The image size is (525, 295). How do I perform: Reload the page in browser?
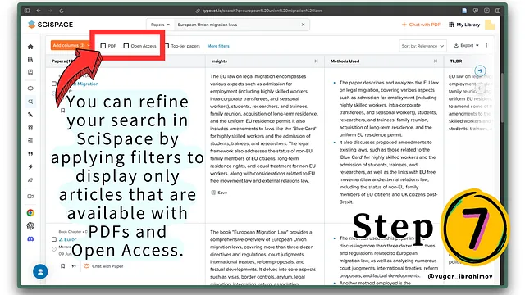(x=62, y=11)
